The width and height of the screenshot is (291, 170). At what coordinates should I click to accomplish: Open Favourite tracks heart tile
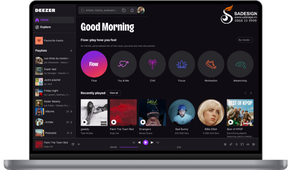pos(39,41)
